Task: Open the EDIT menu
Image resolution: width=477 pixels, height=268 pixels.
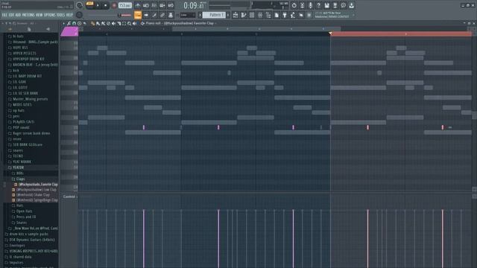Action: (11, 15)
